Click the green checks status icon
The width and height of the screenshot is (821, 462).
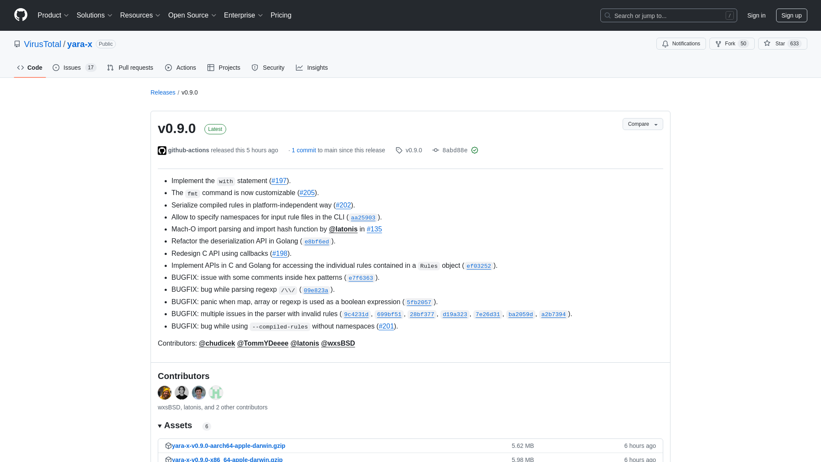475,150
